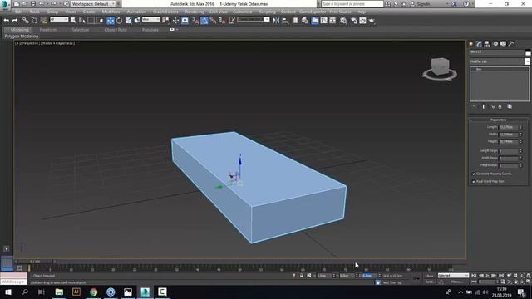Open Select by Name dialog
This screenshot has height=299, width=532.
[x=81, y=21]
